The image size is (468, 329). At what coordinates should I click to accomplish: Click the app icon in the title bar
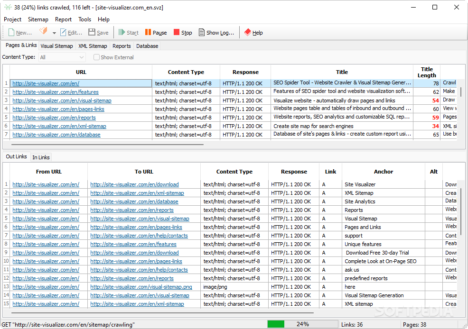(8, 7)
